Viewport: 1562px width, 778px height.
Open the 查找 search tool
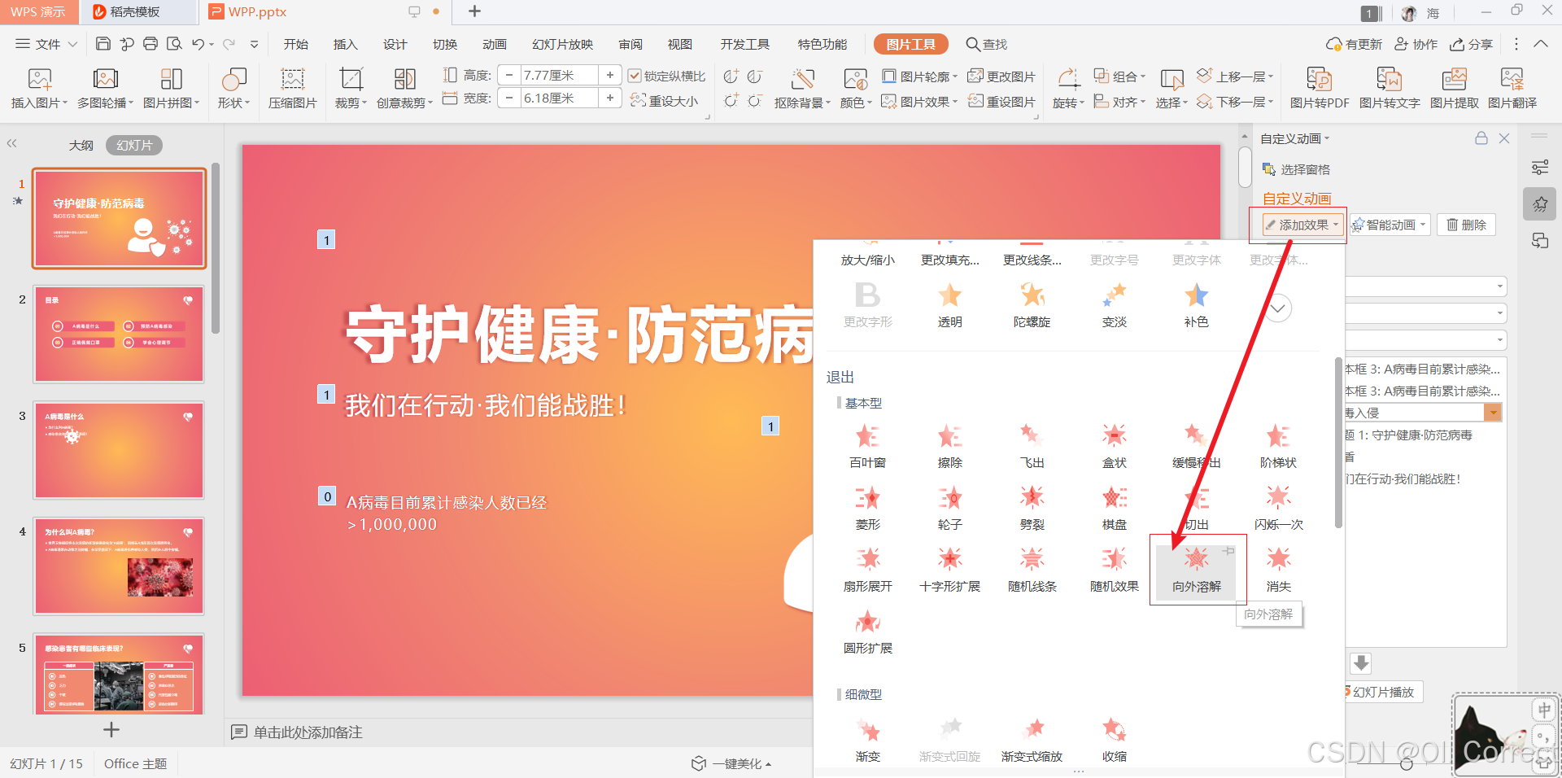pos(986,44)
